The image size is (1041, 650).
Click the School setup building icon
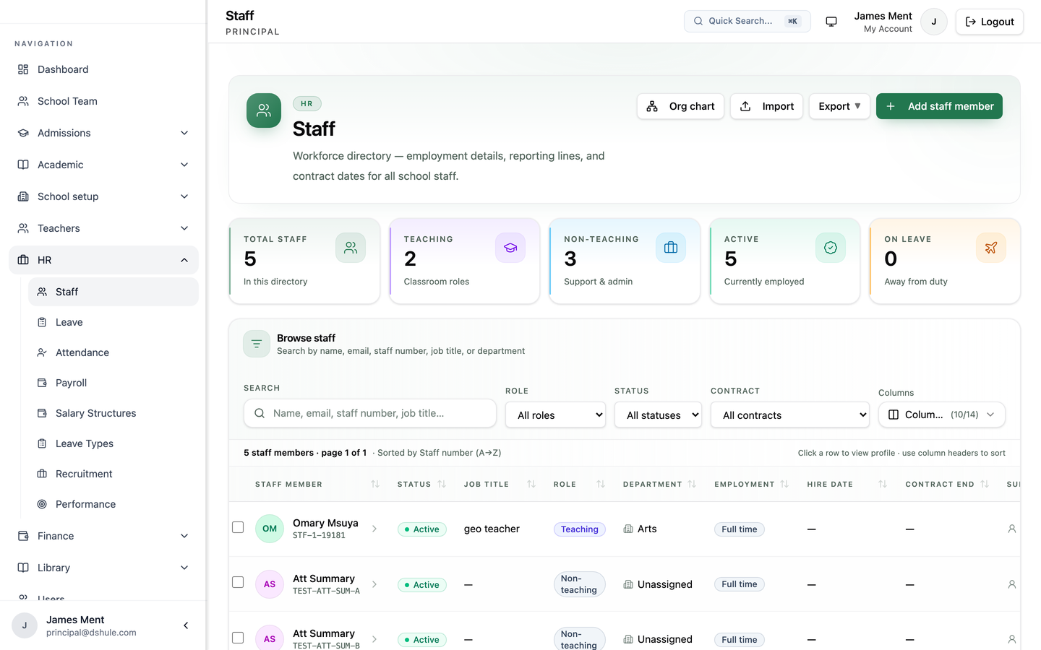click(23, 196)
